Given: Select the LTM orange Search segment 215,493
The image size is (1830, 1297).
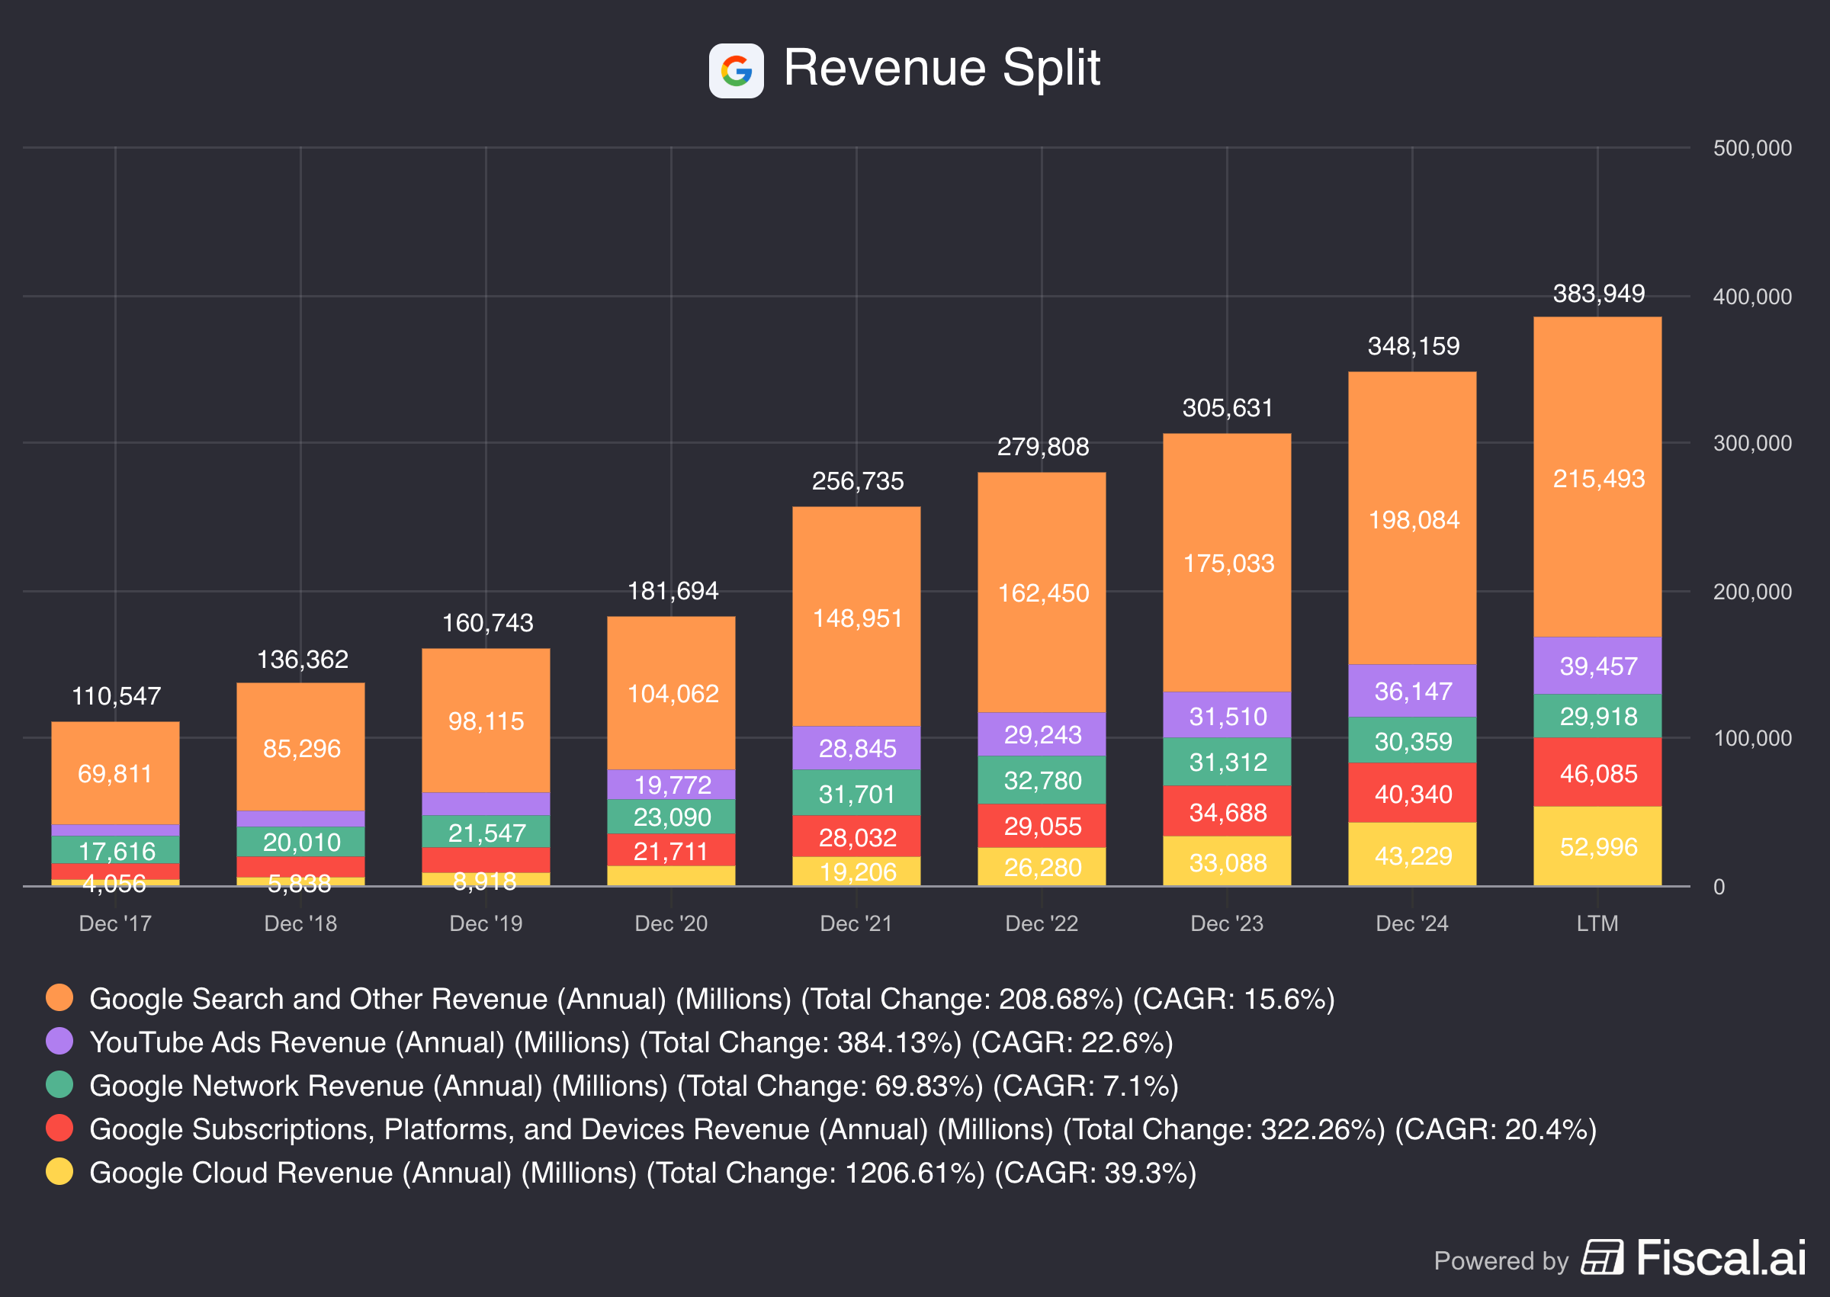Looking at the screenshot, I should click(1597, 477).
